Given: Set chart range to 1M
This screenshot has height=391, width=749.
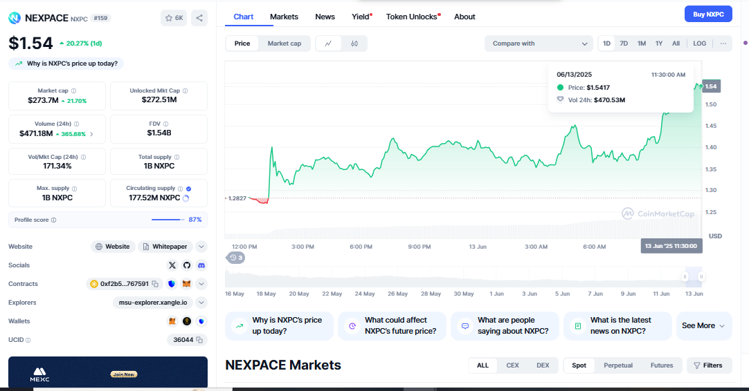Looking at the screenshot, I should (642, 44).
